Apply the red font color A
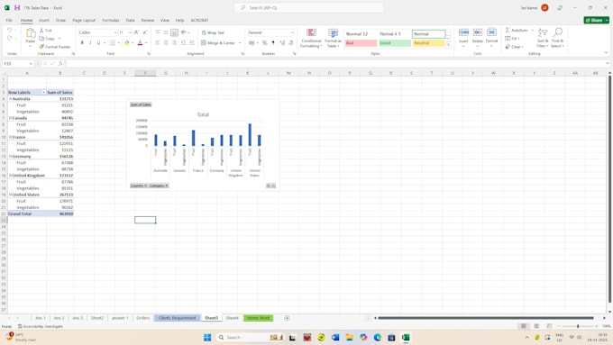613x345 pixels. [140, 42]
